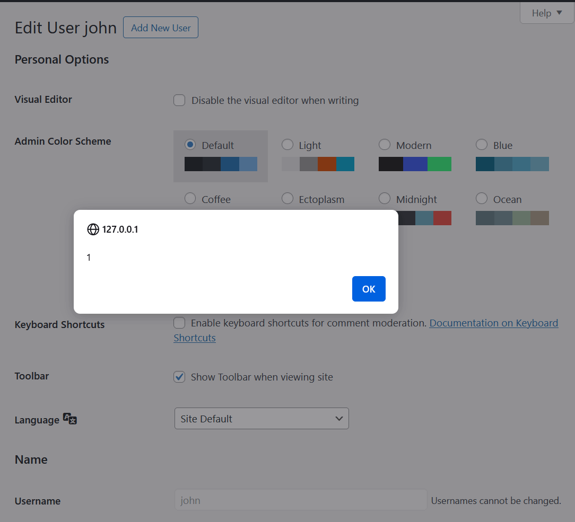Select the Midnight color scheme
Viewport: 575px width, 522px height.
click(385, 199)
